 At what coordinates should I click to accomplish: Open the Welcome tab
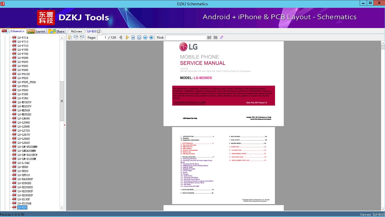[76, 31]
